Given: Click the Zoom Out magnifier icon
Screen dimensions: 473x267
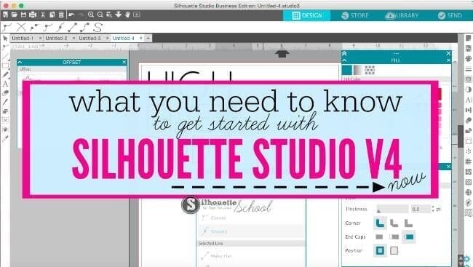Looking at the screenshot, I should (x=100, y=15).
